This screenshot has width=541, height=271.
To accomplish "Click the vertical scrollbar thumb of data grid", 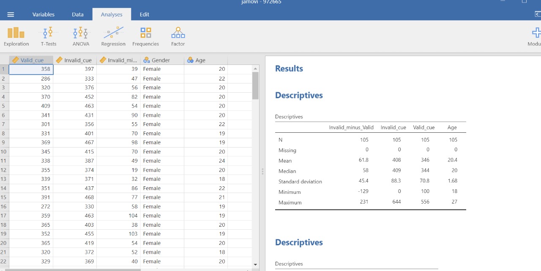I will click(x=255, y=86).
